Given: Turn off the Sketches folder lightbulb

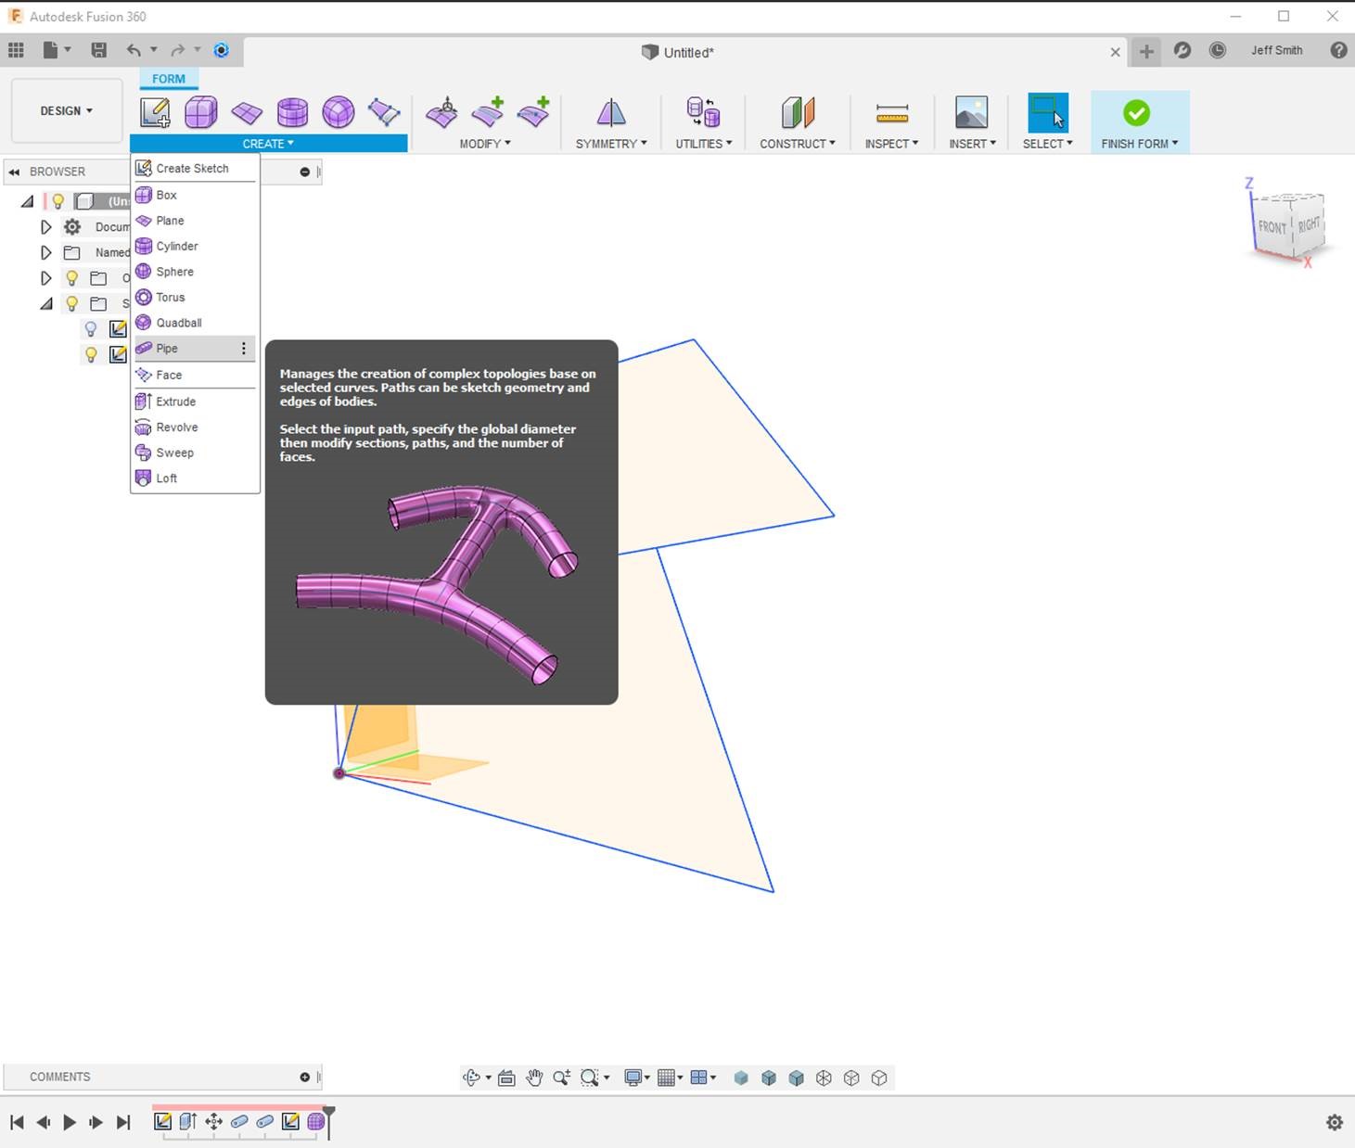Looking at the screenshot, I should click(72, 303).
